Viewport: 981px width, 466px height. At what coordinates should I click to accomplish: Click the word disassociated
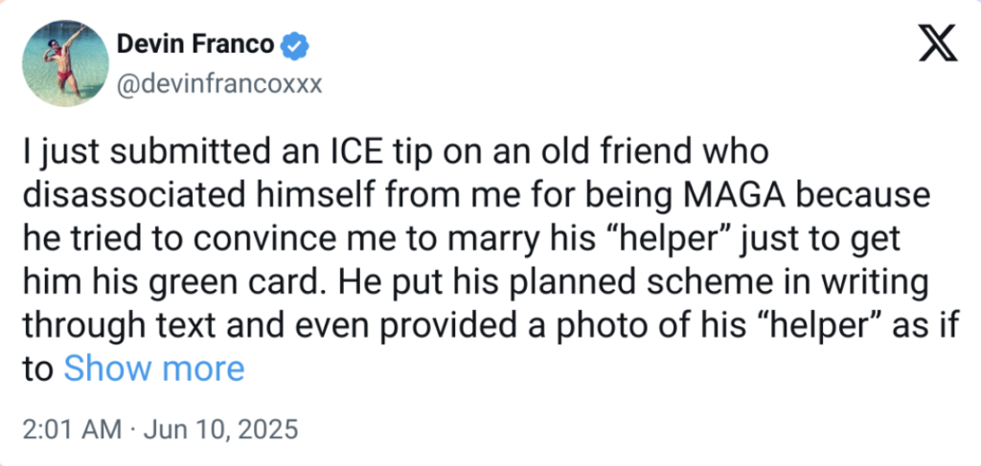coord(127,195)
